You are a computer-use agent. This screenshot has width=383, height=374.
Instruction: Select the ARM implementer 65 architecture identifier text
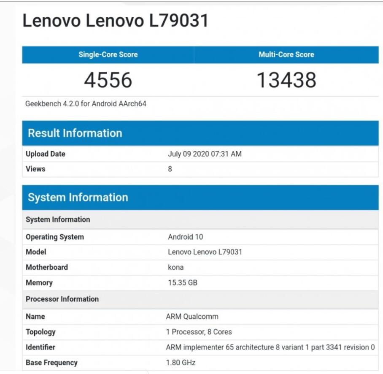270,347
